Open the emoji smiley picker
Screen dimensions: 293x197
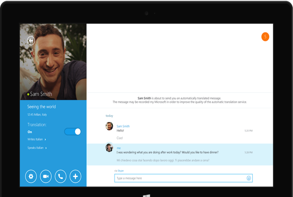249,178
